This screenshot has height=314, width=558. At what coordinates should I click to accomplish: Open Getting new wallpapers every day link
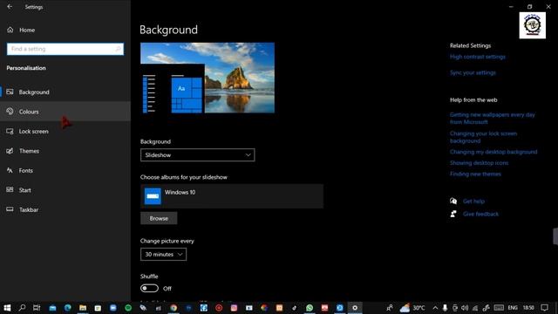click(x=493, y=119)
